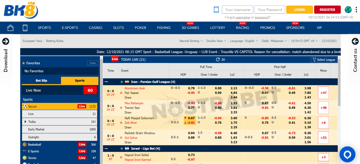
Task: Open +53 more bets for Padideh match
Action: (323, 138)
